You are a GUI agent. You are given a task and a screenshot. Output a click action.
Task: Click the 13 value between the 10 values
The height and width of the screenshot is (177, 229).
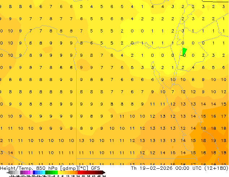pyautogui.click(x=81, y=141)
